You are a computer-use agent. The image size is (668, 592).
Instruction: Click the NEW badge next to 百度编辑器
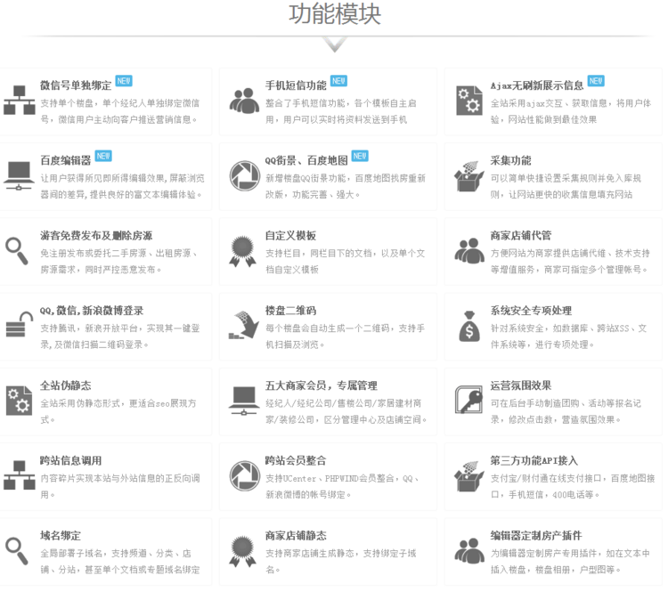point(103,156)
